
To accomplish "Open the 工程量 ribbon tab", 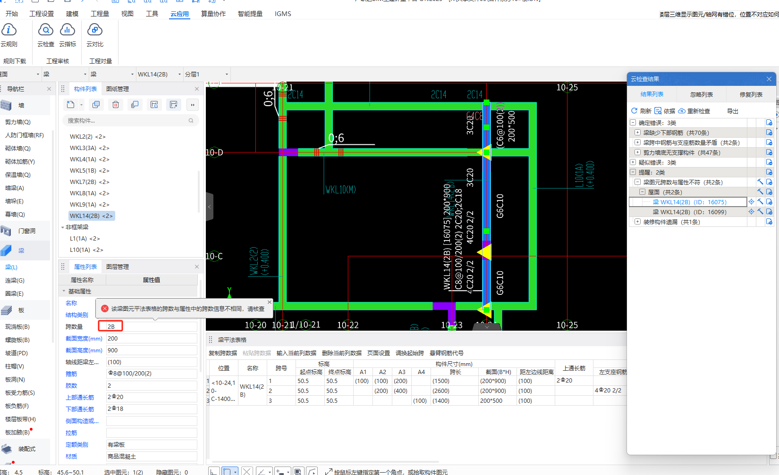I will pyautogui.click(x=100, y=14).
